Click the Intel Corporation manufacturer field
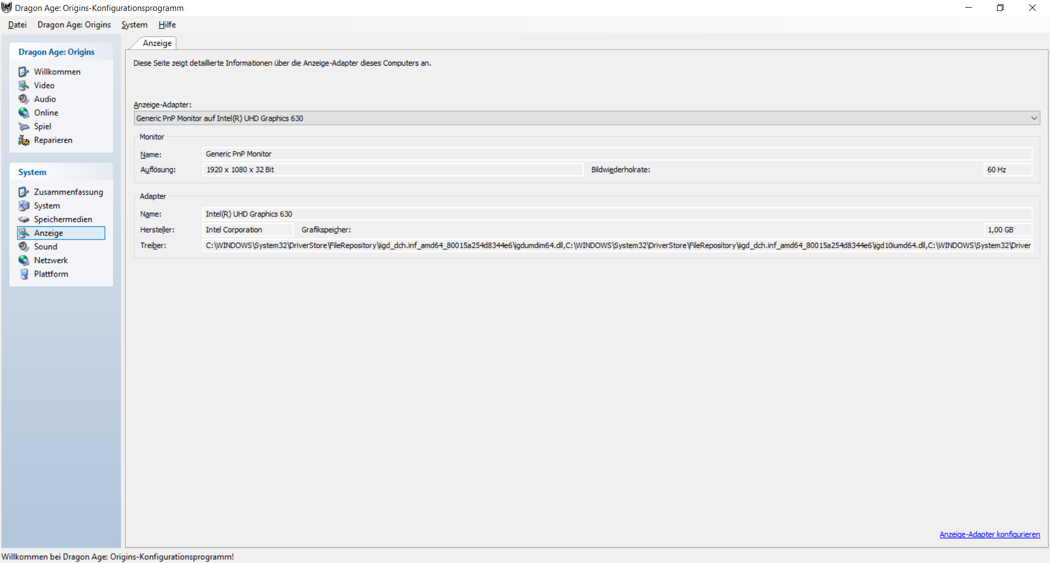1050x563 pixels. [248, 230]
